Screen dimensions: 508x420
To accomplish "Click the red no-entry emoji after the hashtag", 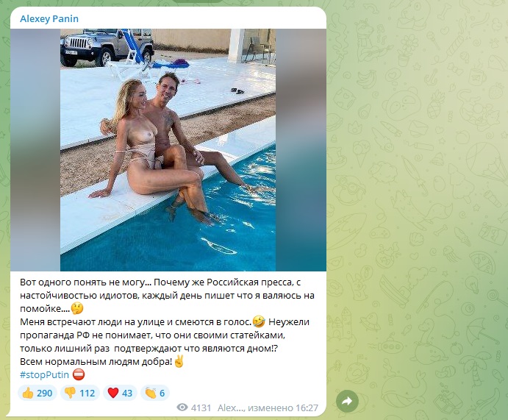I will click(x=79, y=374).
